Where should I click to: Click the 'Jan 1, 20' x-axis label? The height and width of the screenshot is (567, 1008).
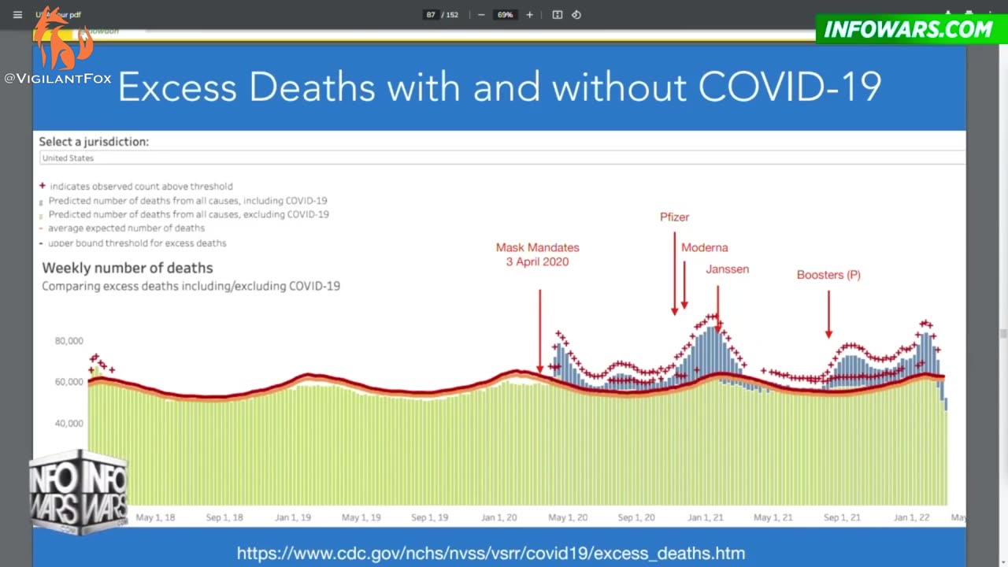point(499,517)
